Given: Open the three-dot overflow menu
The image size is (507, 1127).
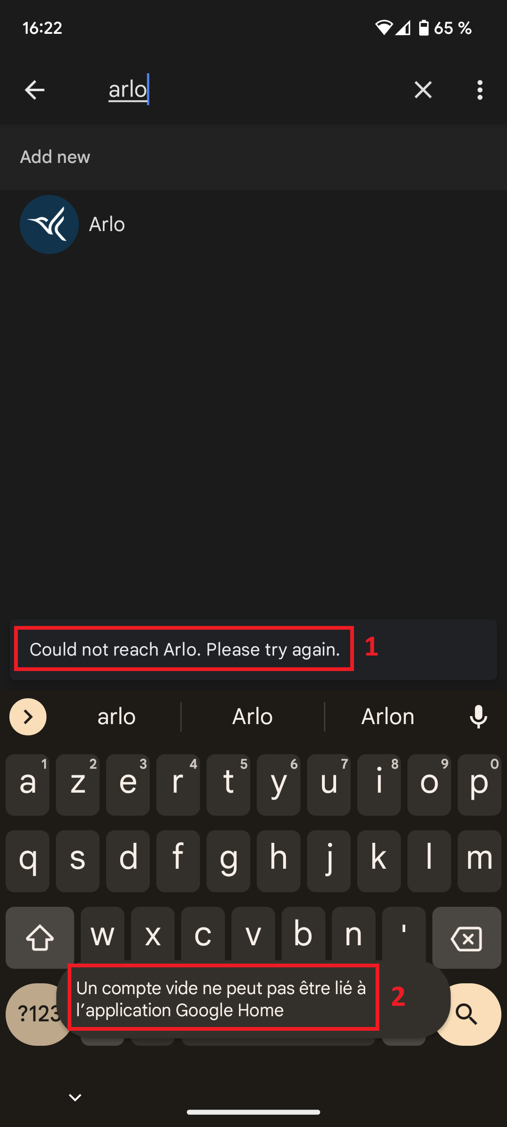Looking at the screenshot, I should 480,90.
